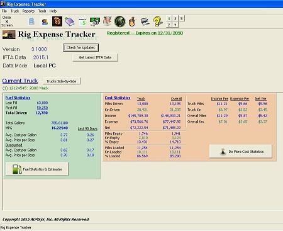
Task: Click the round green globe icon
Action: (119, 21)
